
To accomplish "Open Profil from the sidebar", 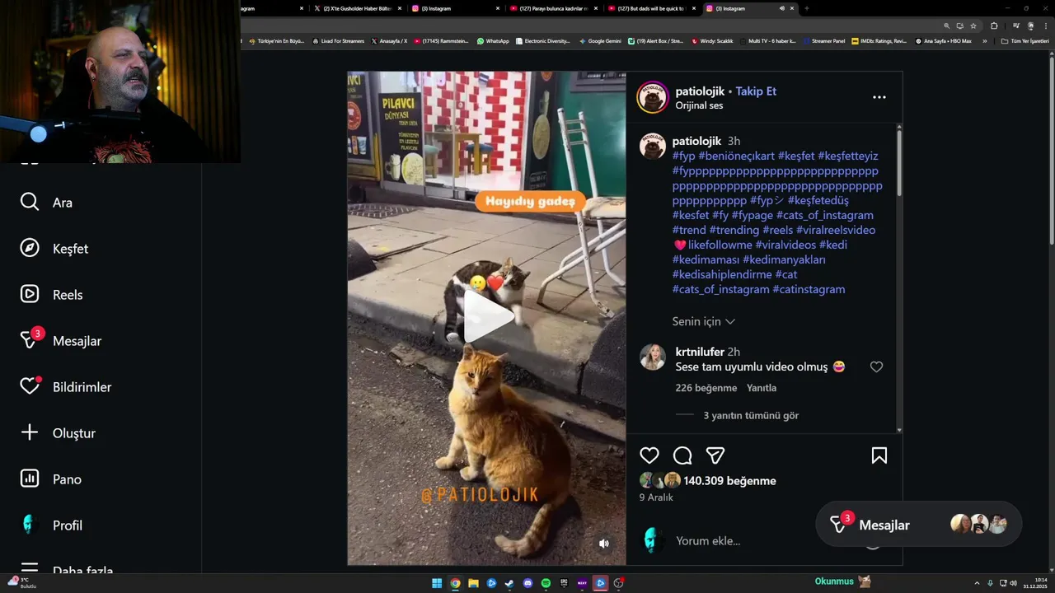I will tap(51, 525).
